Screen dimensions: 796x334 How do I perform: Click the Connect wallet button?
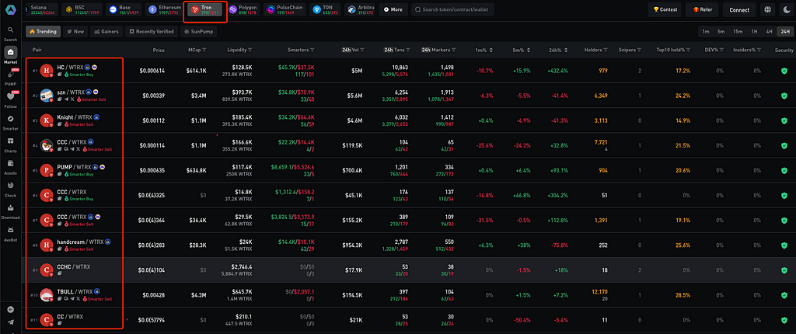point(739,9)
